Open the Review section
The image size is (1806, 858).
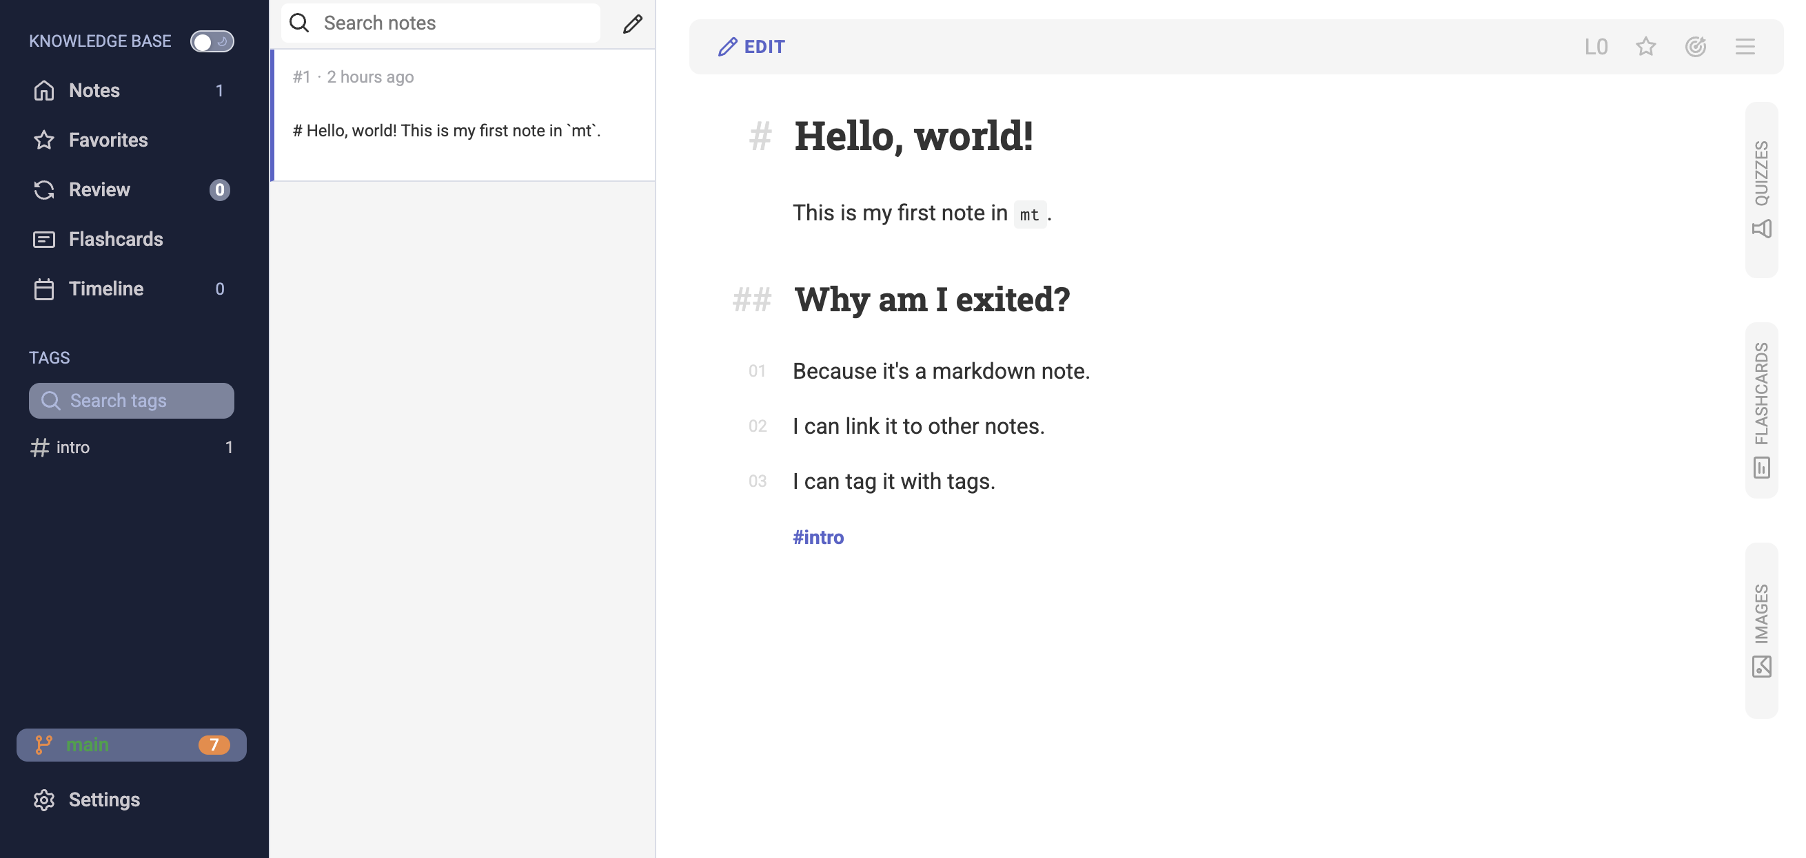coord(99,190)
